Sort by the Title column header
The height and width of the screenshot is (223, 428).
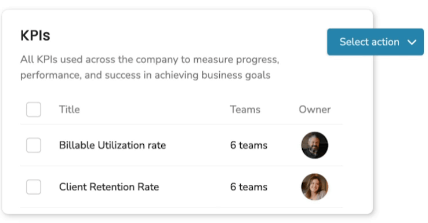(x=70, y=109)
